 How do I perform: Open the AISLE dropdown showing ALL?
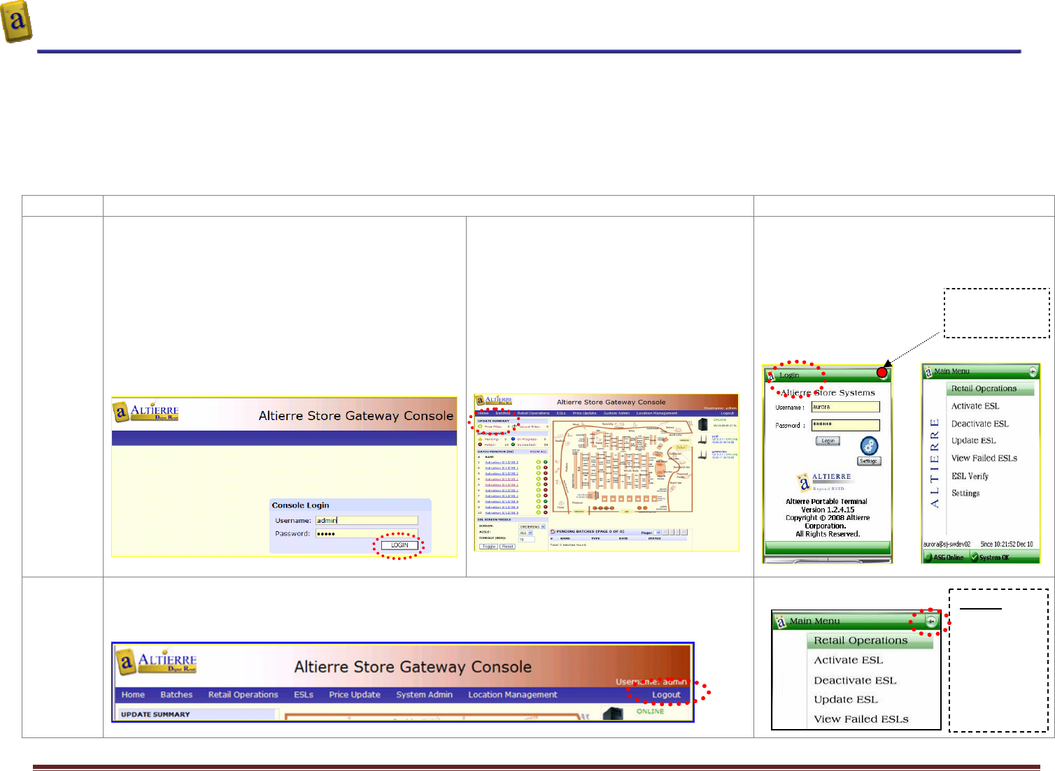pyautogui.click(x=525, y=533)
